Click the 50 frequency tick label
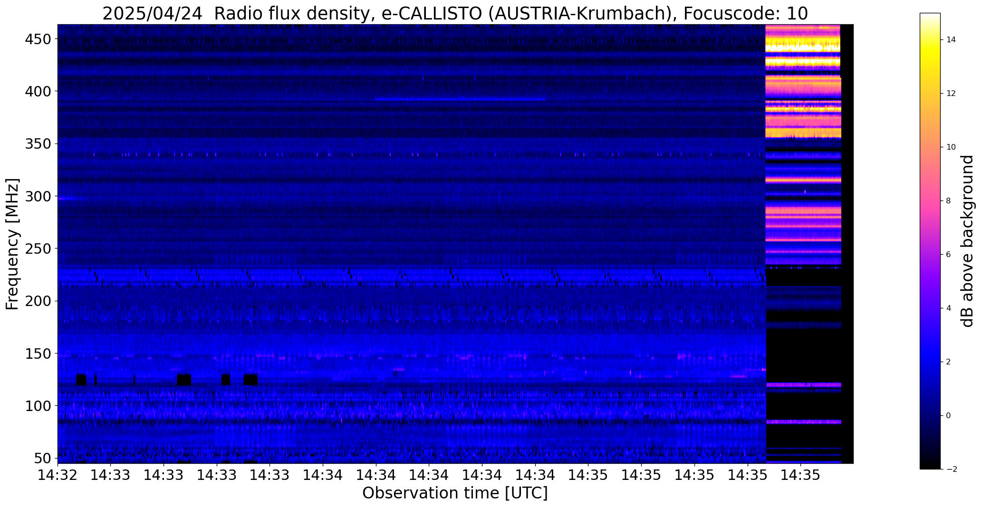 click(x=43, y=459)
